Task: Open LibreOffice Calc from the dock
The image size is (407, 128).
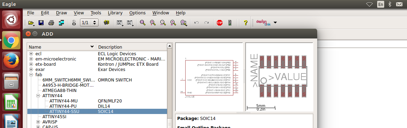Action: [11, 102]
